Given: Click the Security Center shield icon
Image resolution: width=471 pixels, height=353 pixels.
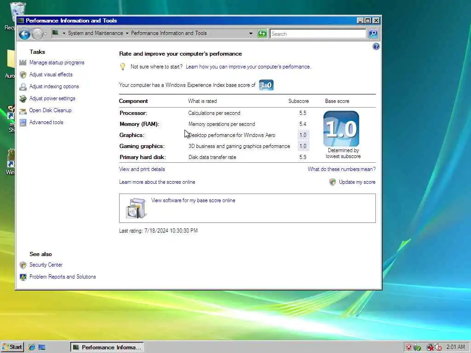Looking at the screenshot, I should coord(23,265).
